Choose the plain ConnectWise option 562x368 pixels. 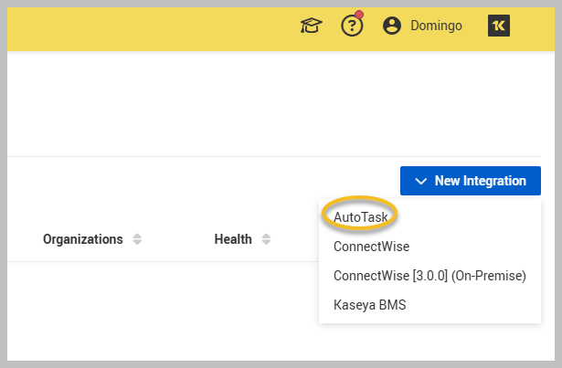371,247
